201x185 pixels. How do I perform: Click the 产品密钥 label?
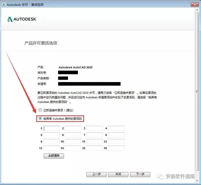(43, 78)
